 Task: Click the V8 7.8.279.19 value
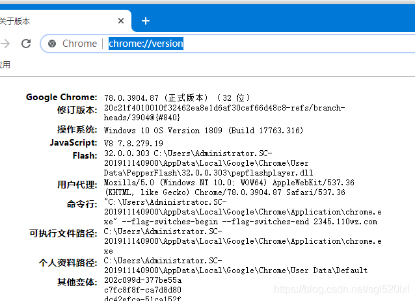(133, 144)
